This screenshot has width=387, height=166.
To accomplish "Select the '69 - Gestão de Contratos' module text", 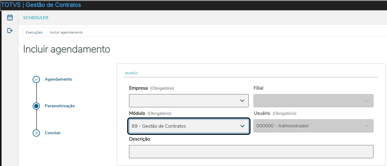I will click(x=159, y=126).
